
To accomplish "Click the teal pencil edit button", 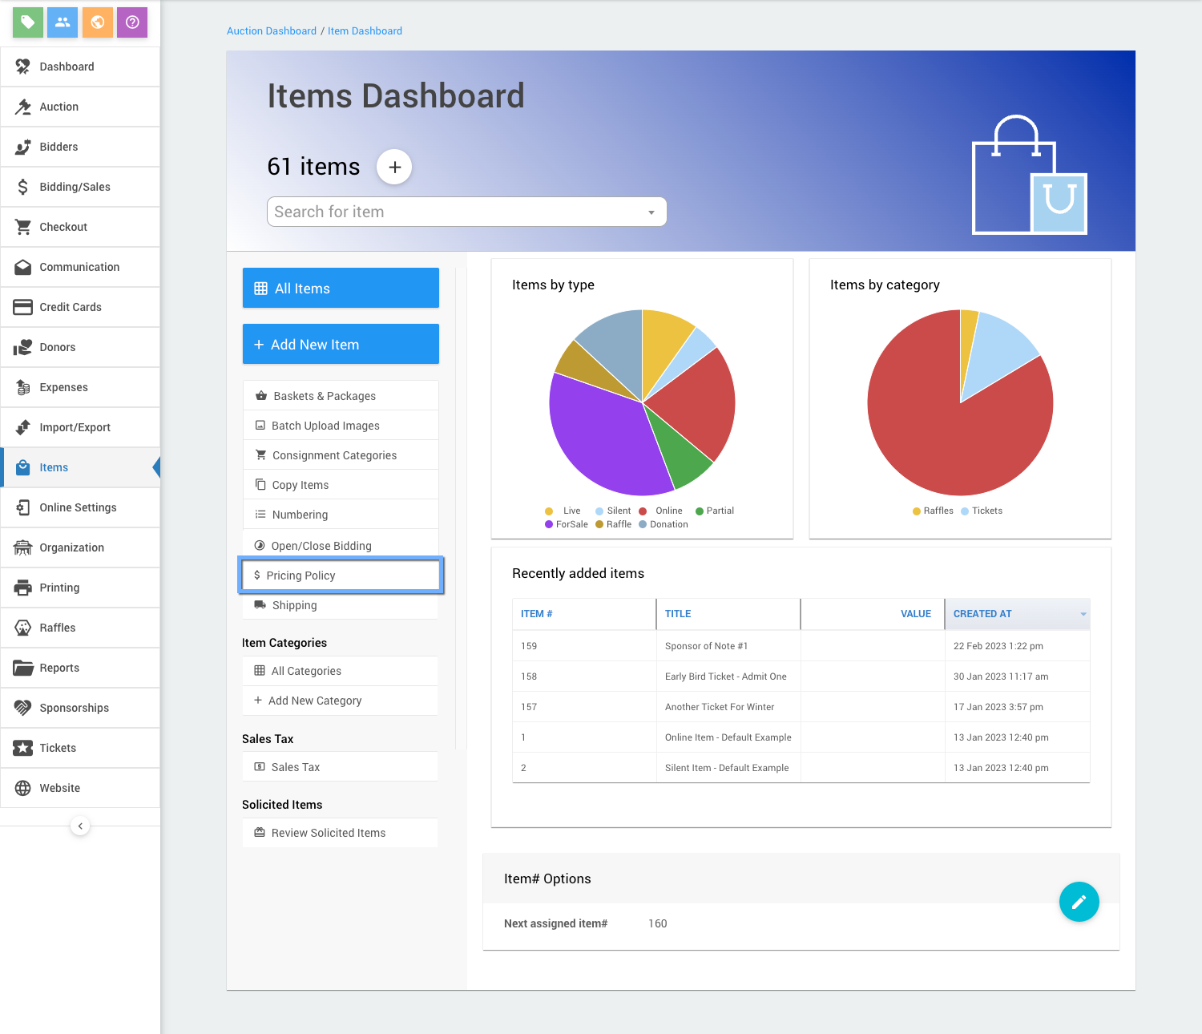I will pos(1079,902).
